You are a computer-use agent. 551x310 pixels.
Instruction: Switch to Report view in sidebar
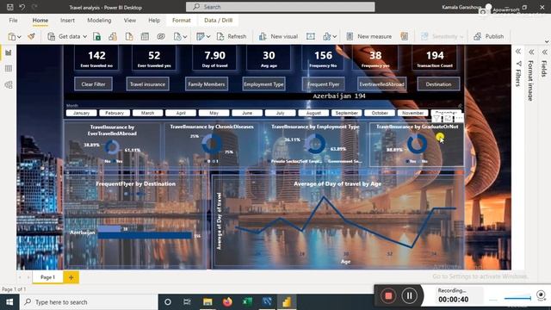(x=9, y=53)
